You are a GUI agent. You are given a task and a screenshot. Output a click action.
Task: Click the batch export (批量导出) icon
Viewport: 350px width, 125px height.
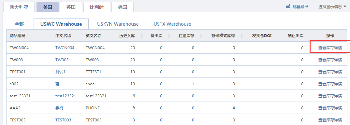[288, 7]
